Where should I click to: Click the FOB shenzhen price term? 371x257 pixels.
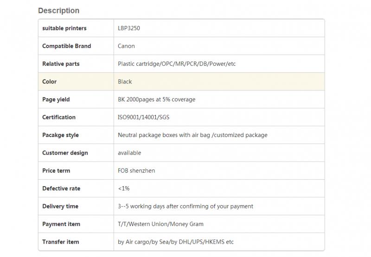click(x=136, y=170)
